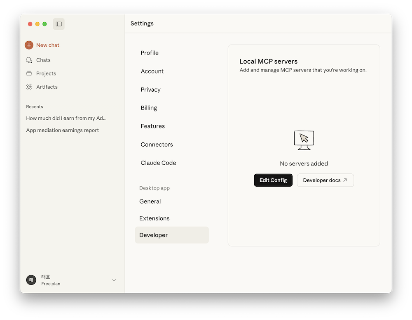
Task: Click the 'Desktop app' section label
Action: [x=154, y=188]
